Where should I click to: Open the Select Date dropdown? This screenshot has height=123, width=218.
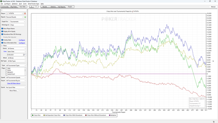click(x=17, y=52)
